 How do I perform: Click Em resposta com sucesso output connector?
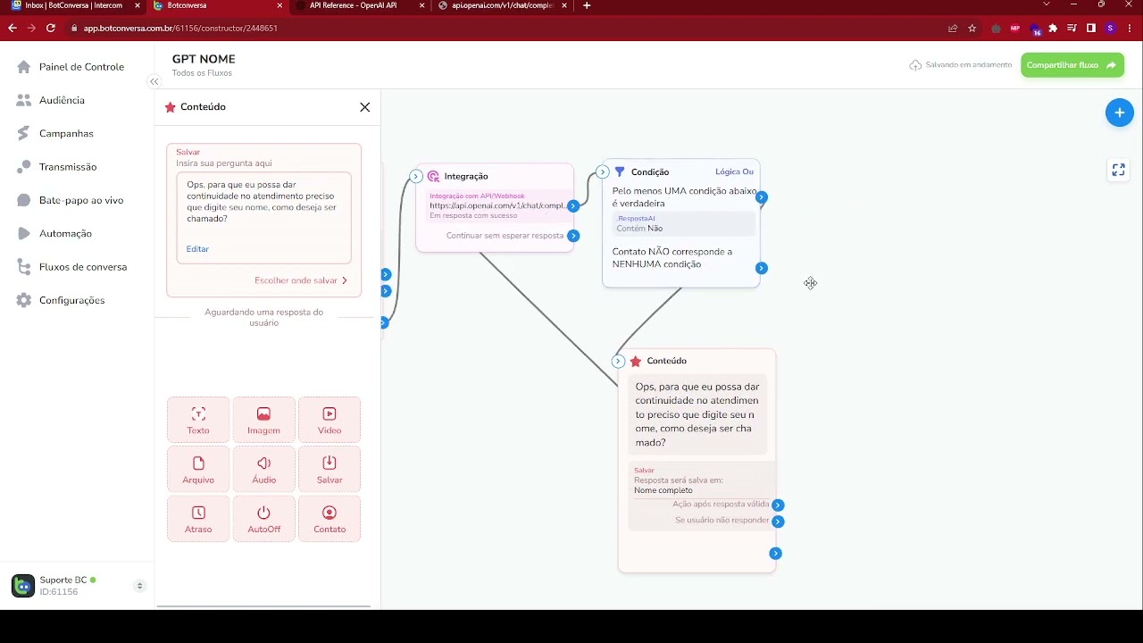573,205
